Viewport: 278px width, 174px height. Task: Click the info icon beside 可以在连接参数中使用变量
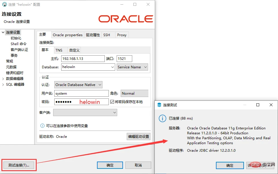tap(42, 126)
